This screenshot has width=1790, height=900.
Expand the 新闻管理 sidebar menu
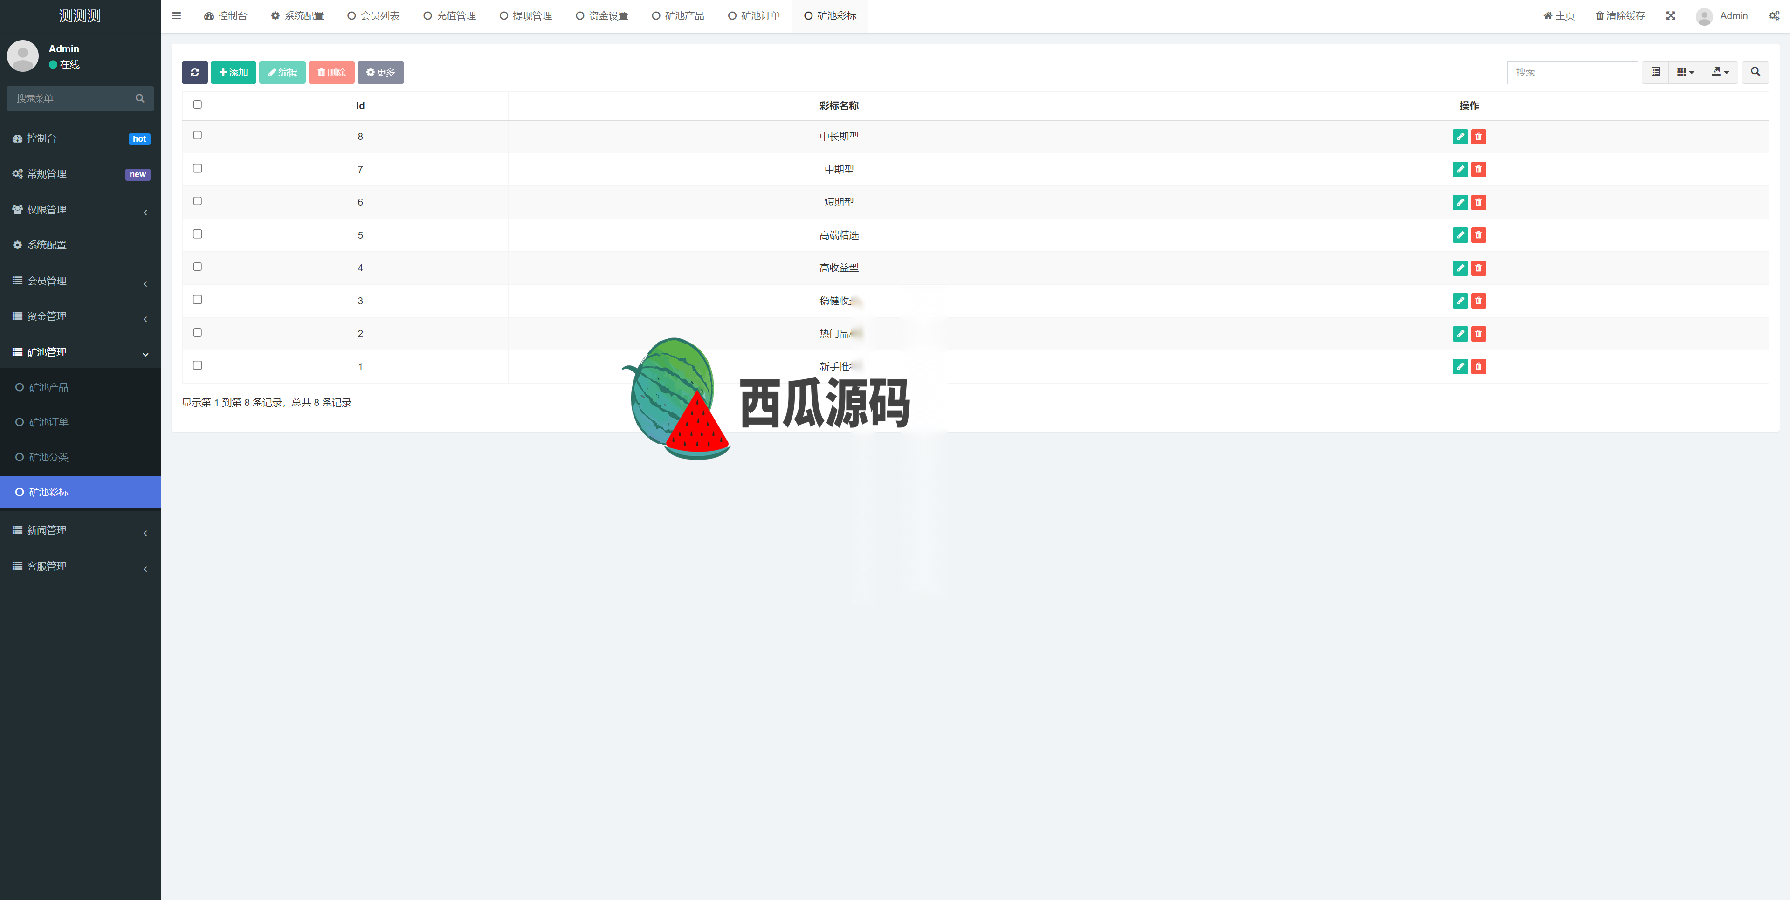click(x=80, y=530)
